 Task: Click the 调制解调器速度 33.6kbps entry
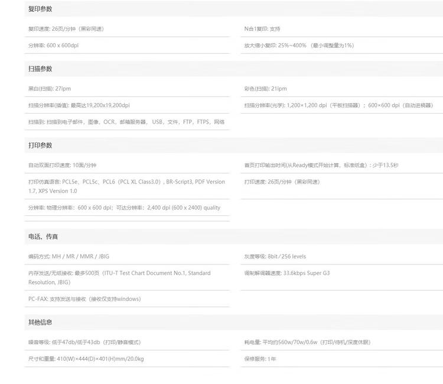tap(286, 273)
